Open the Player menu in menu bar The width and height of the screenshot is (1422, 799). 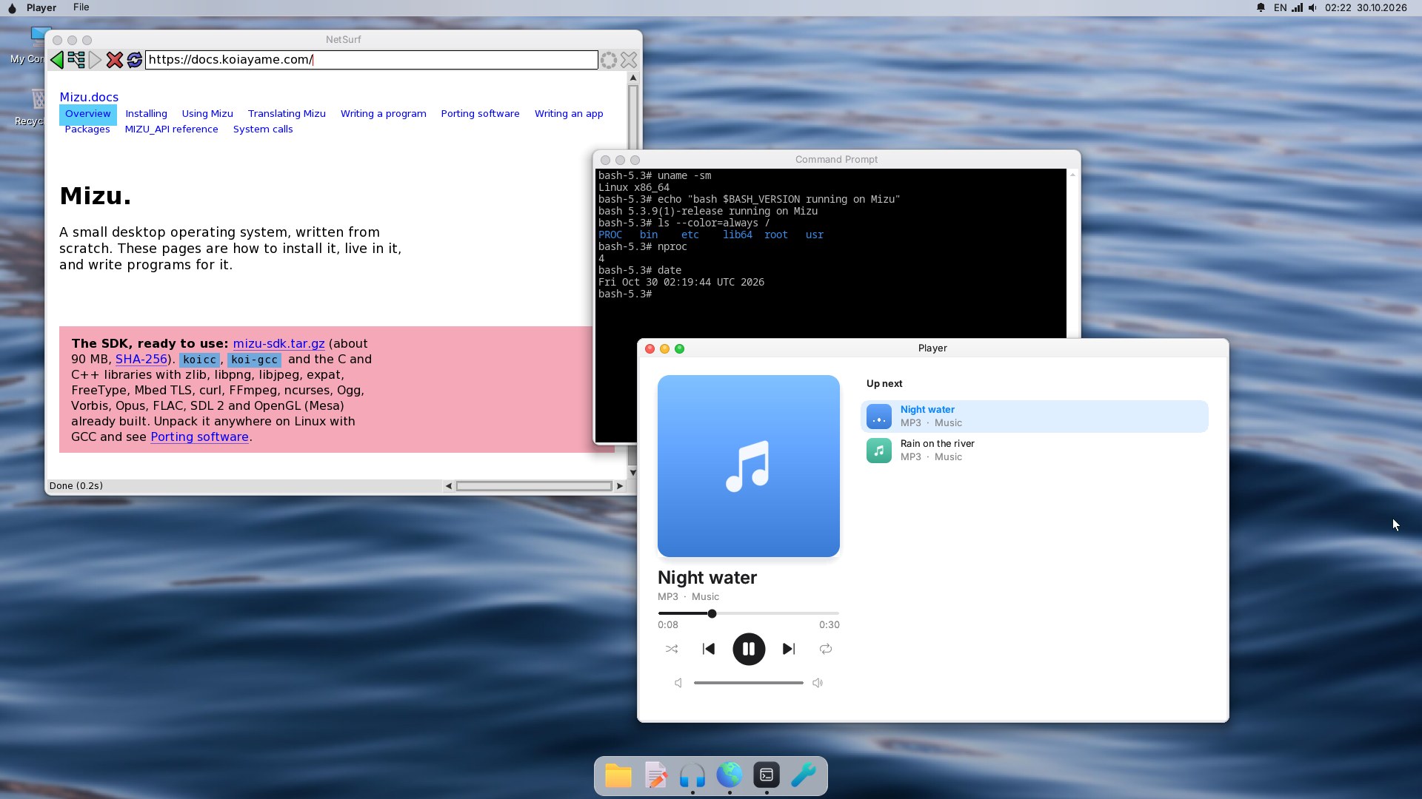pos(41,7)
